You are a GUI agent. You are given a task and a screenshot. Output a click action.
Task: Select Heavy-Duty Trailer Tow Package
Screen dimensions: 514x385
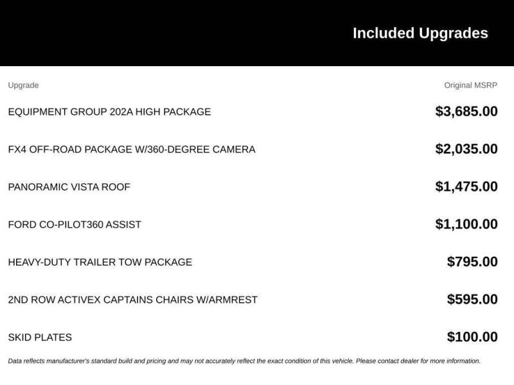click(100, 262)
